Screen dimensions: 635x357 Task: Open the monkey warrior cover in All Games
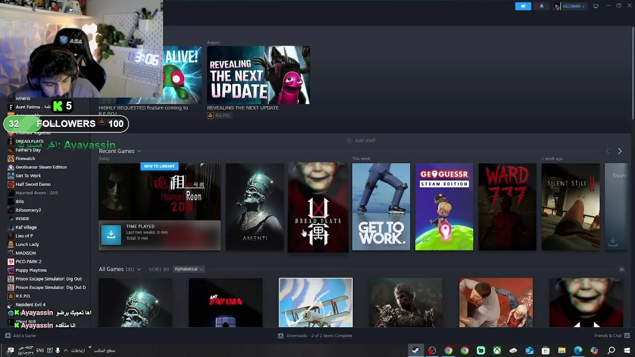point(405,302)
